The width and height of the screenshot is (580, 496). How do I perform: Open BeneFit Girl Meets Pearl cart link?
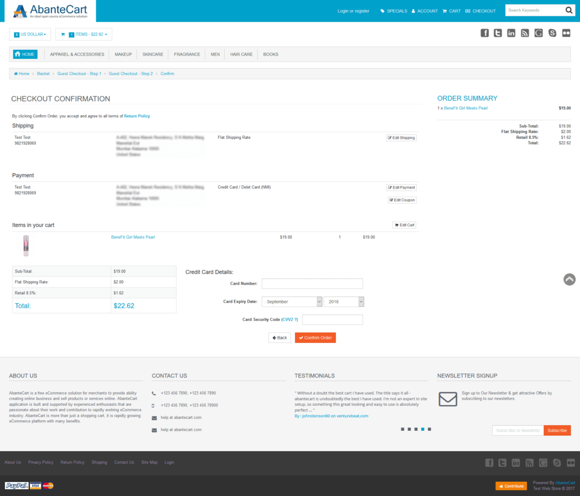(133, 238)
